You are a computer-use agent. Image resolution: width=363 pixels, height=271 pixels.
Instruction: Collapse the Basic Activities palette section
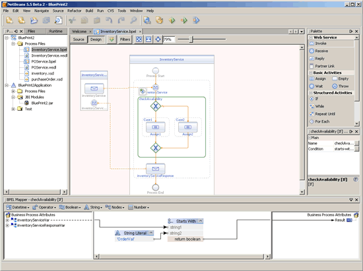[311, 73]
